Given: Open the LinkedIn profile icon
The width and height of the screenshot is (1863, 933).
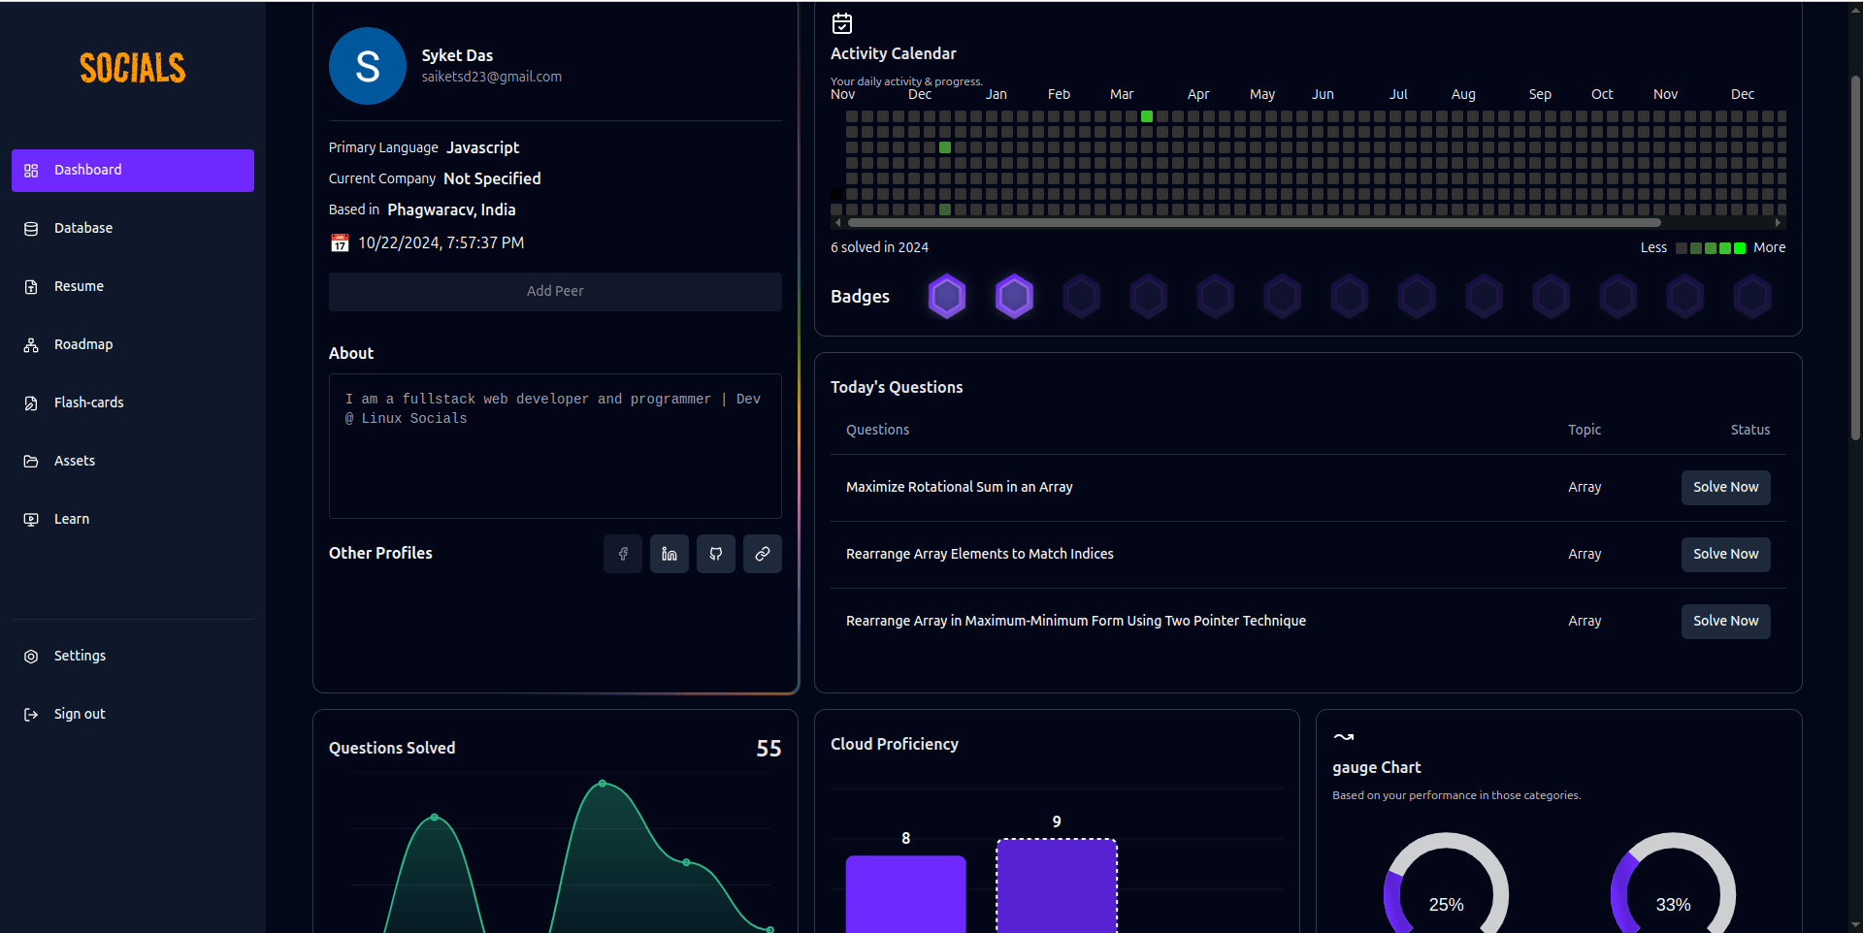Looking at the screenshot, I should (670, 554).
